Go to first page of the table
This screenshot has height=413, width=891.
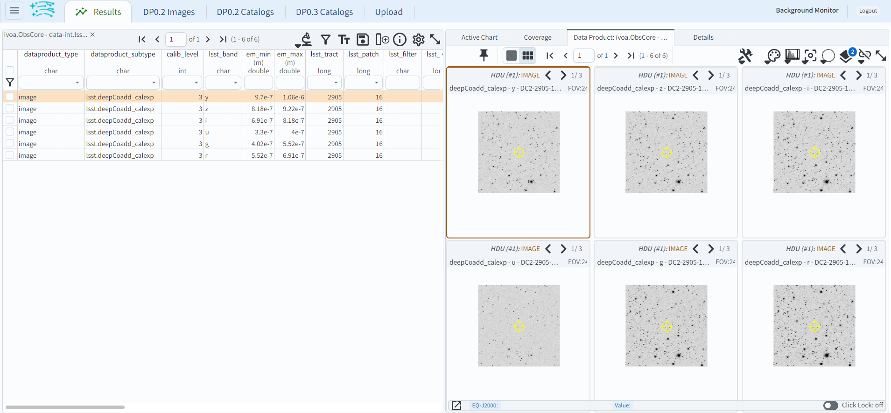click(x=142, y=39)
